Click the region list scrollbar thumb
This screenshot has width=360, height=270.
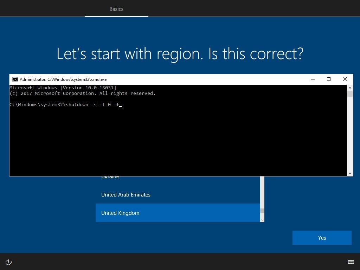coord(262,211)
